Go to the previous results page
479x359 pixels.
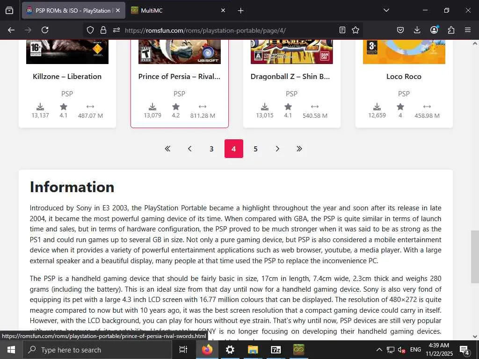[190, 149]
